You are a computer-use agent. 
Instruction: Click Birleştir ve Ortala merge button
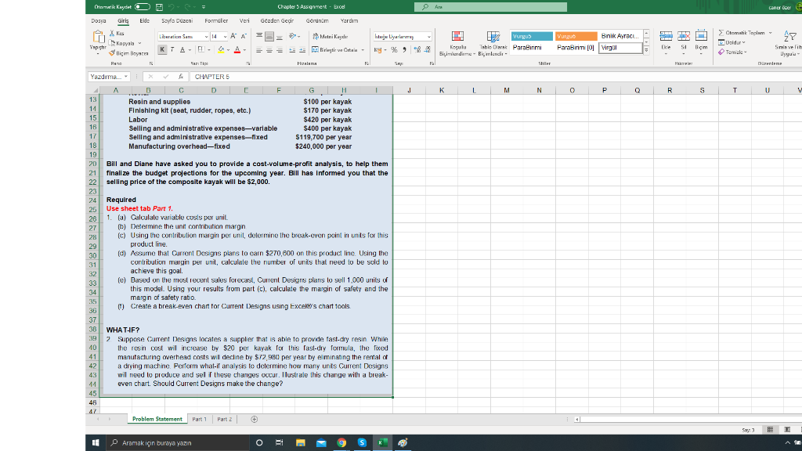tap(334, 50)
